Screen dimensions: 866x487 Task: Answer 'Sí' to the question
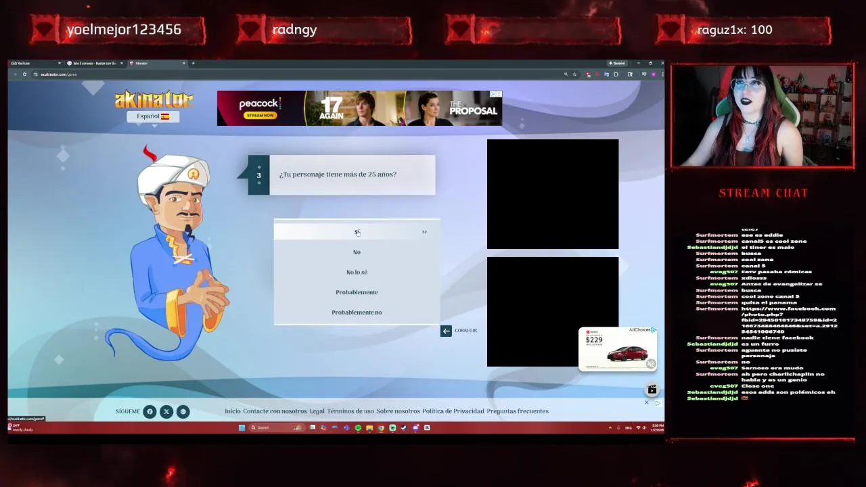click(357, 231)
